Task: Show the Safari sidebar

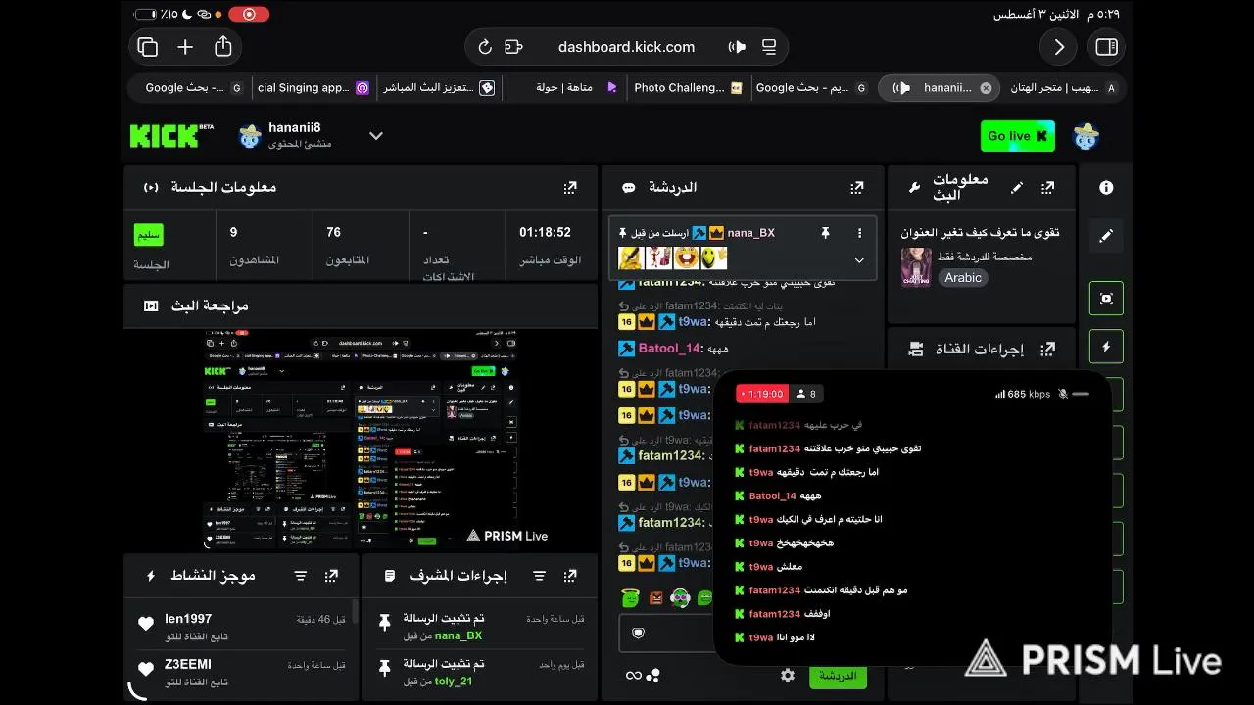Action: coord(1107,47)
